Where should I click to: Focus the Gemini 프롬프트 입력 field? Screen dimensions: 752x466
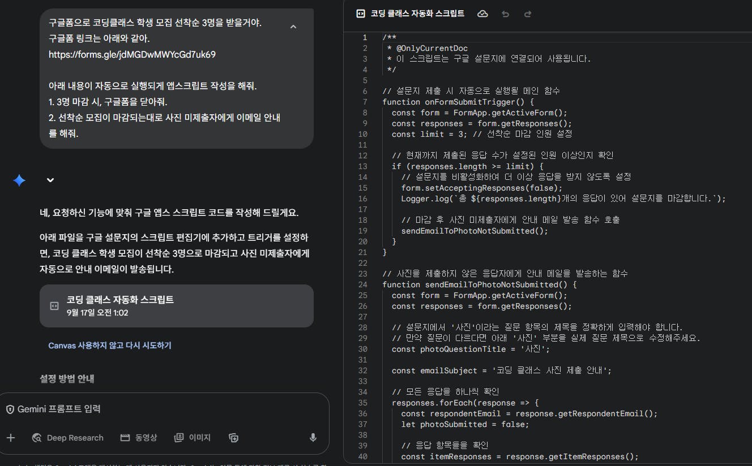164,409
